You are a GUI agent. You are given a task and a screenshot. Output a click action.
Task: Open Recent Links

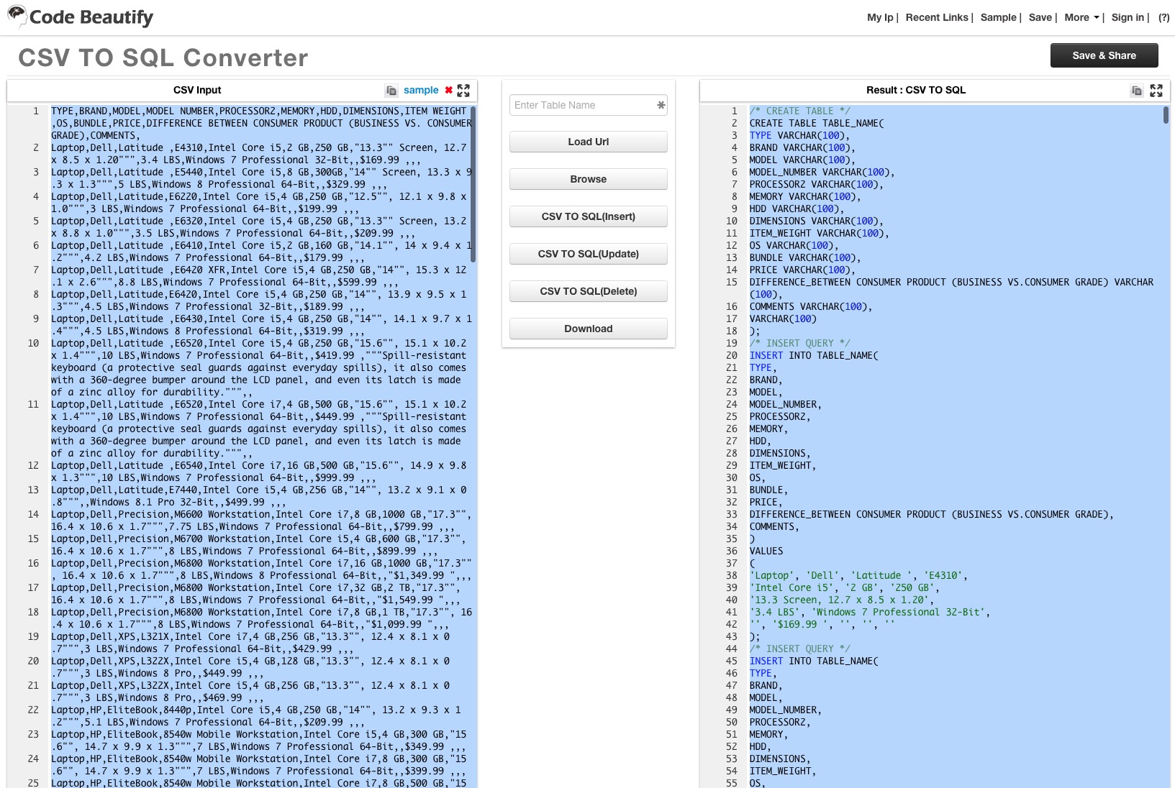click(x=936, y=17)
